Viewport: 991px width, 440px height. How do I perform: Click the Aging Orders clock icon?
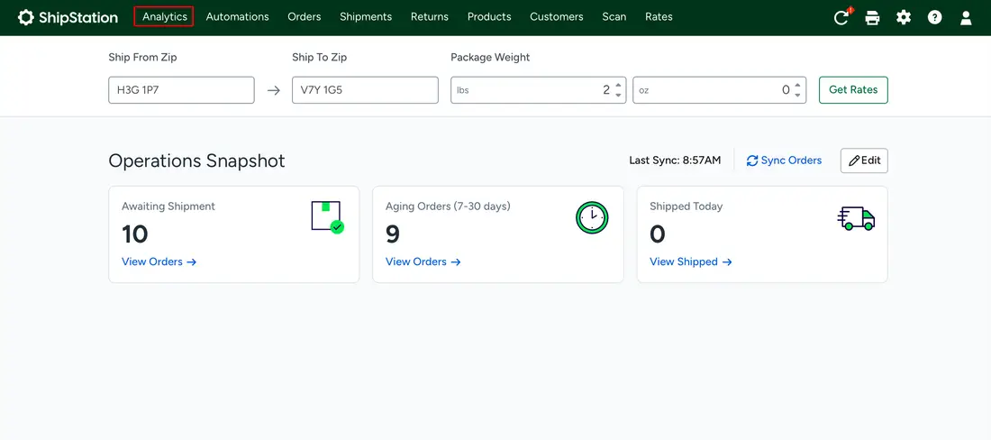point(592,217)
